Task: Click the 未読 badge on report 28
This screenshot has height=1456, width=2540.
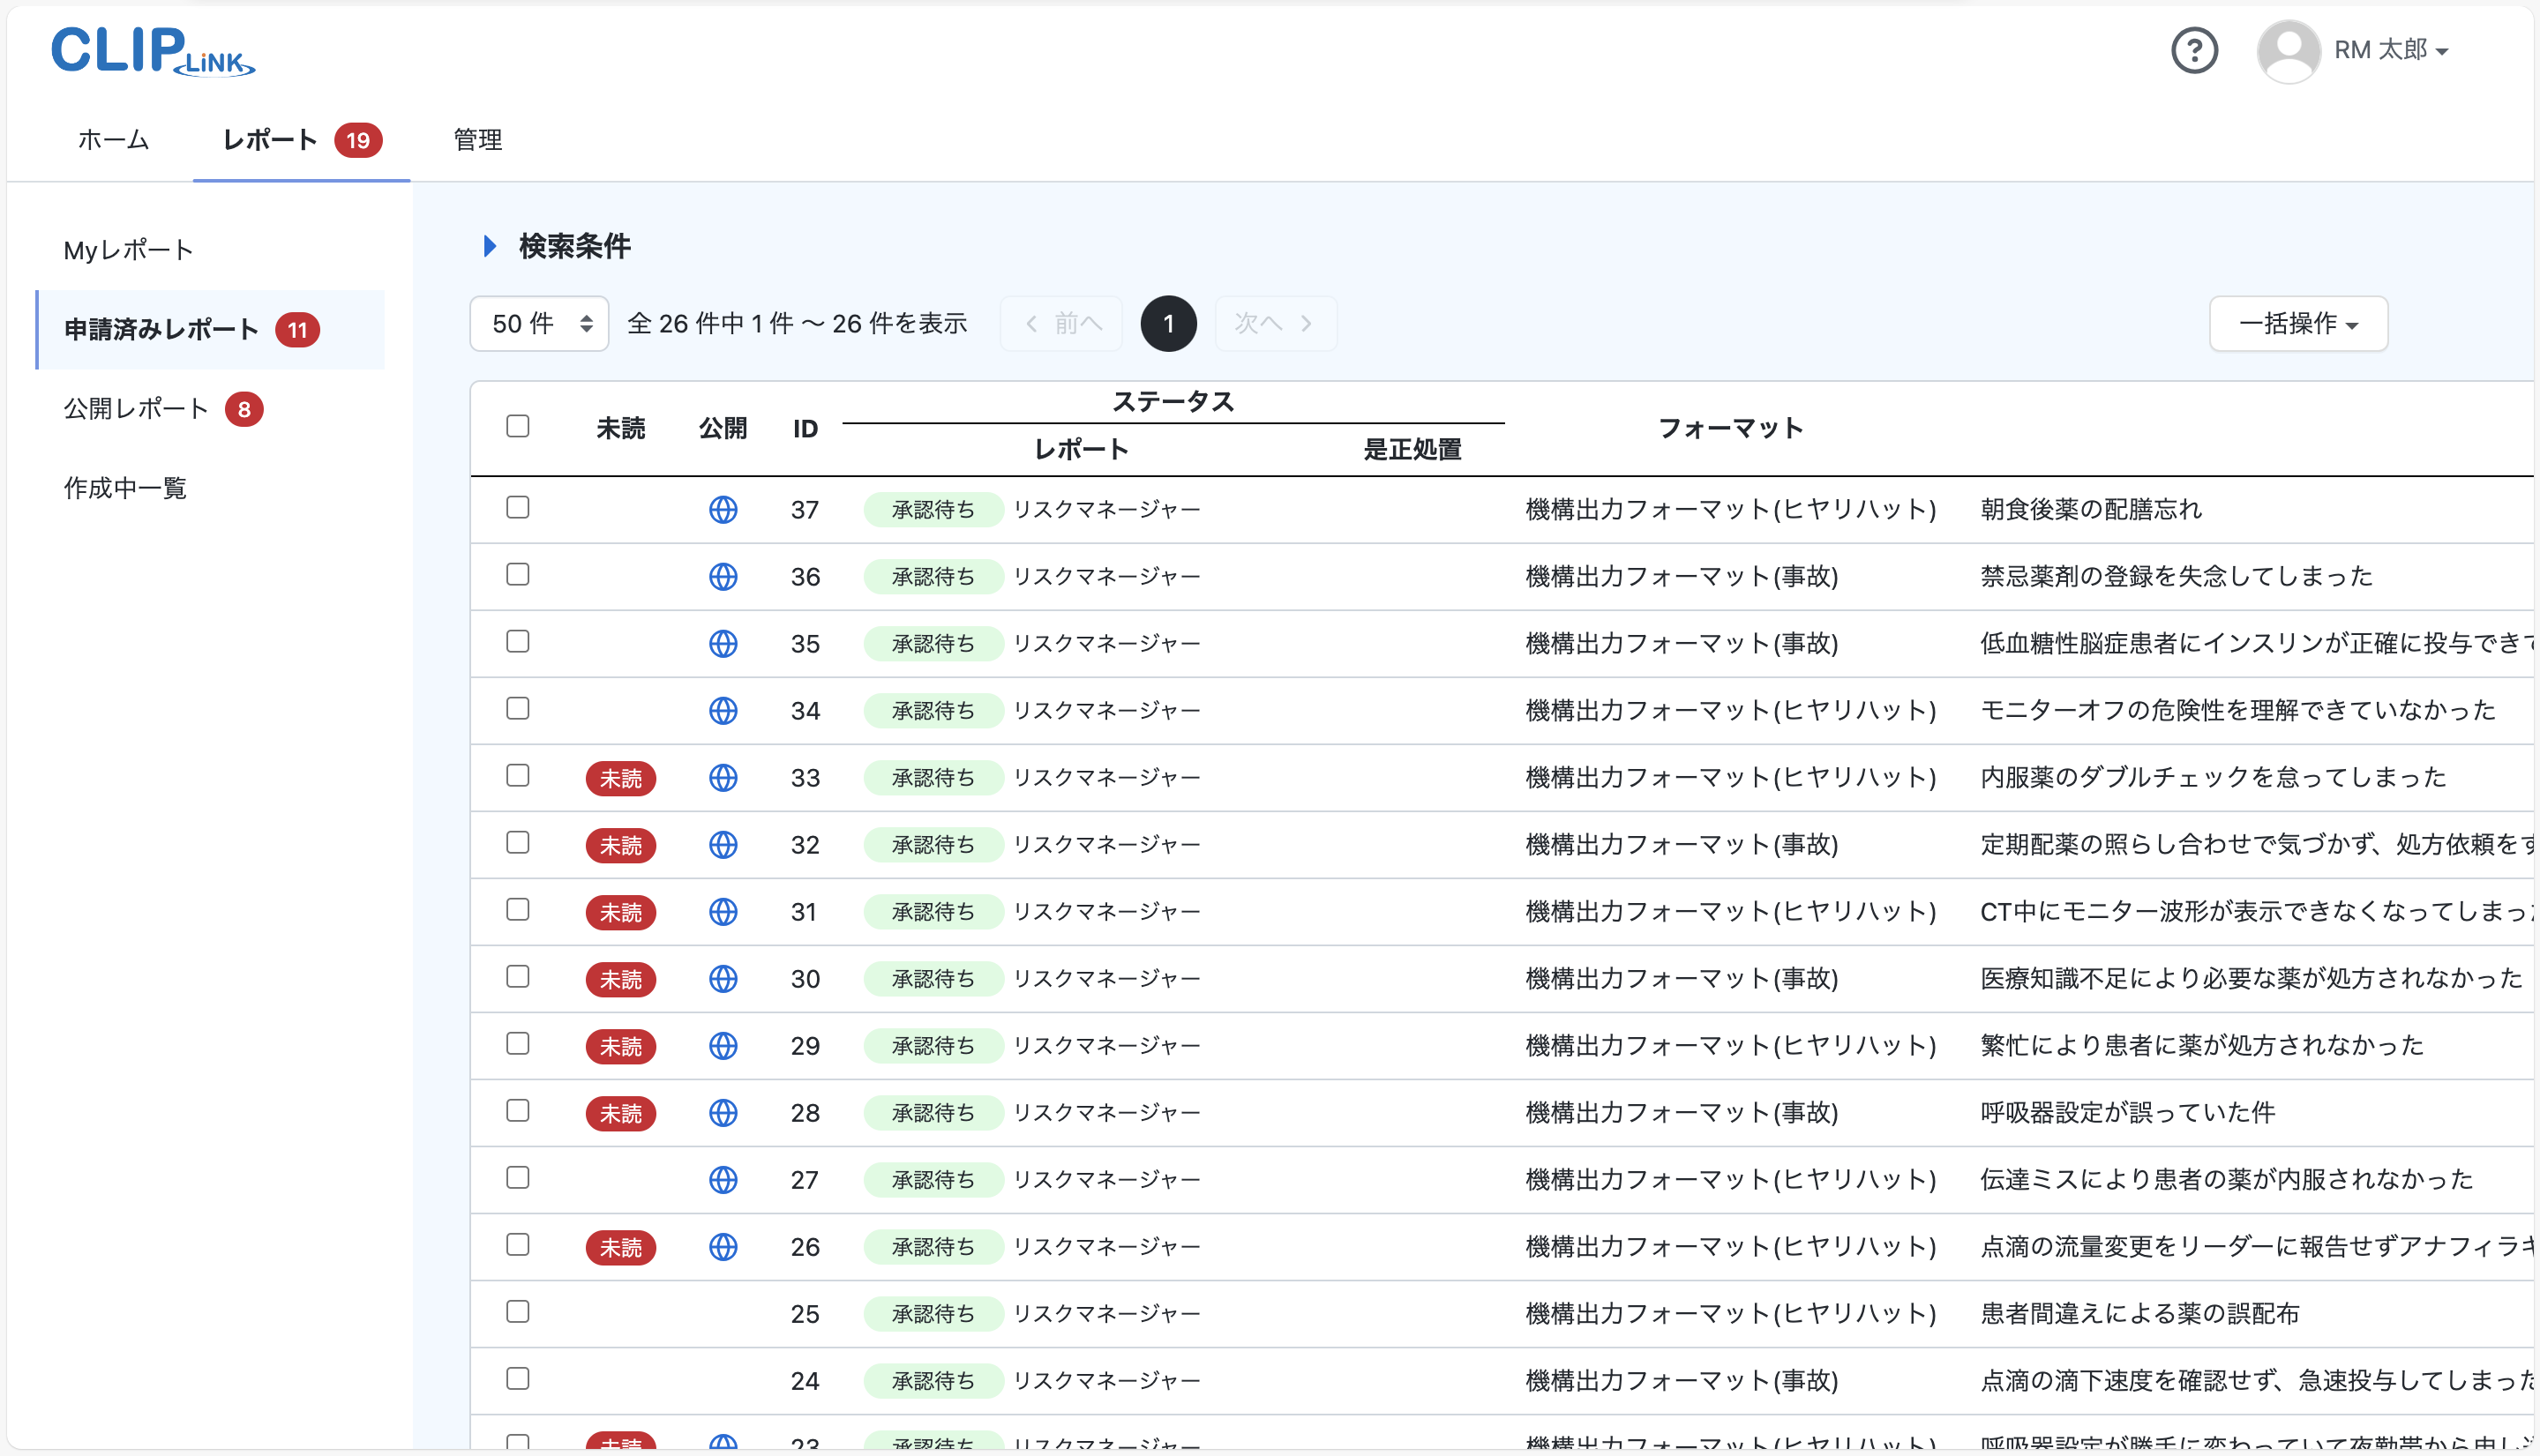Action: point(620,1112)
